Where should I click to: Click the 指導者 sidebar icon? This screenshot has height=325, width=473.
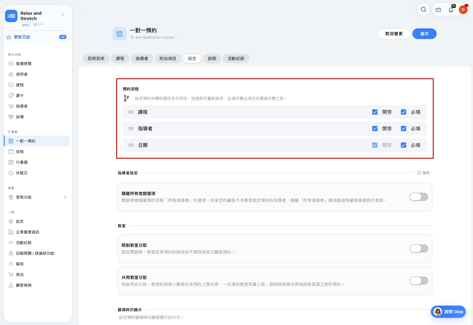[x=11, y=106]
